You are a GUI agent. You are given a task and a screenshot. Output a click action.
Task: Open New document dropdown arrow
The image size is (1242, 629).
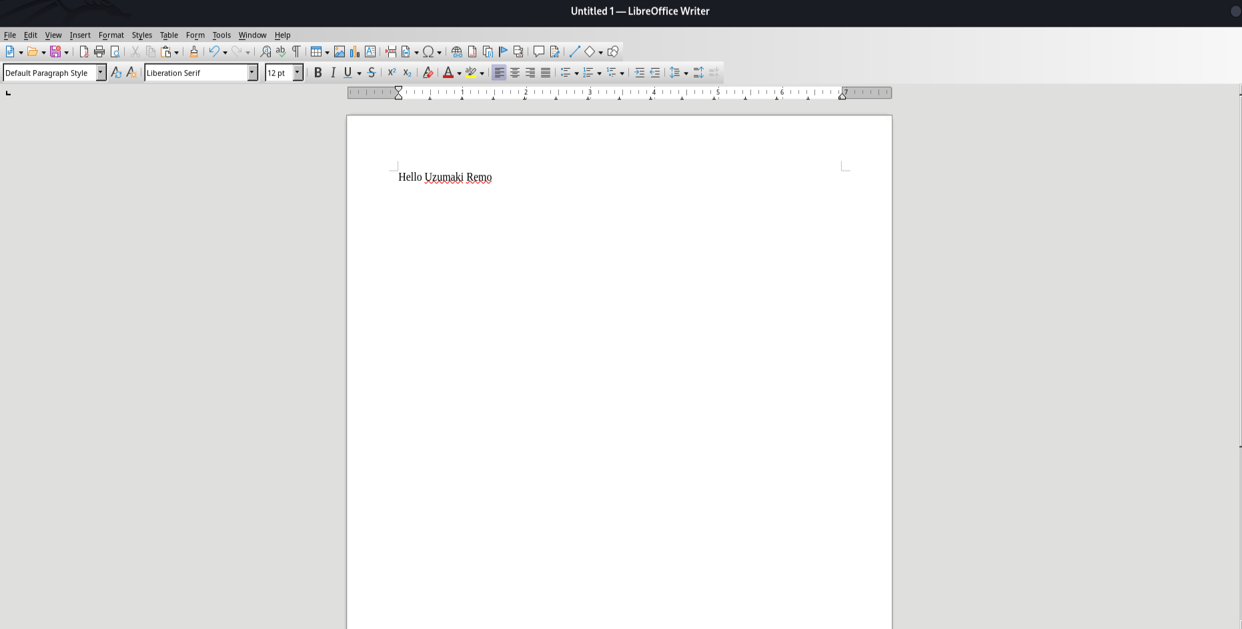21,52
